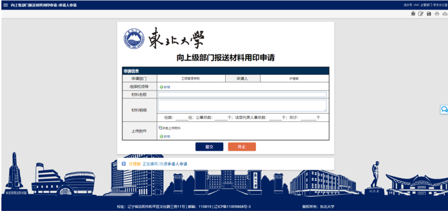Click the print icon in toolbar
448x211 pixels.
tap(437, 14)
